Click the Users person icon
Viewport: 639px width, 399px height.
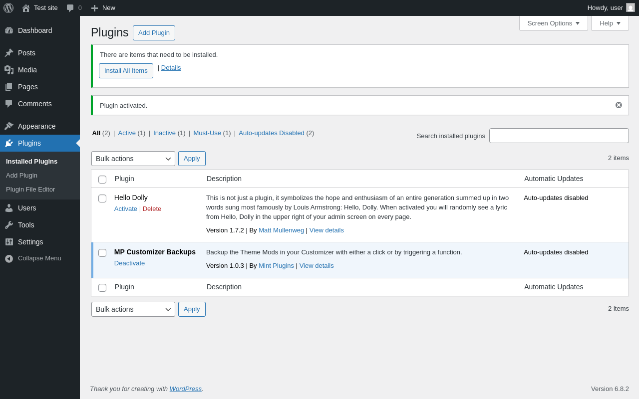9,208
